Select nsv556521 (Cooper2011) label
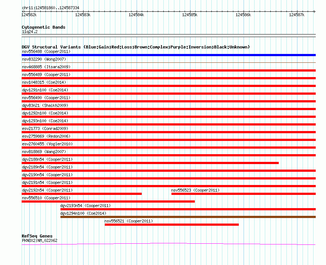This screenshot has width=326, height=265. click(129, 221)
